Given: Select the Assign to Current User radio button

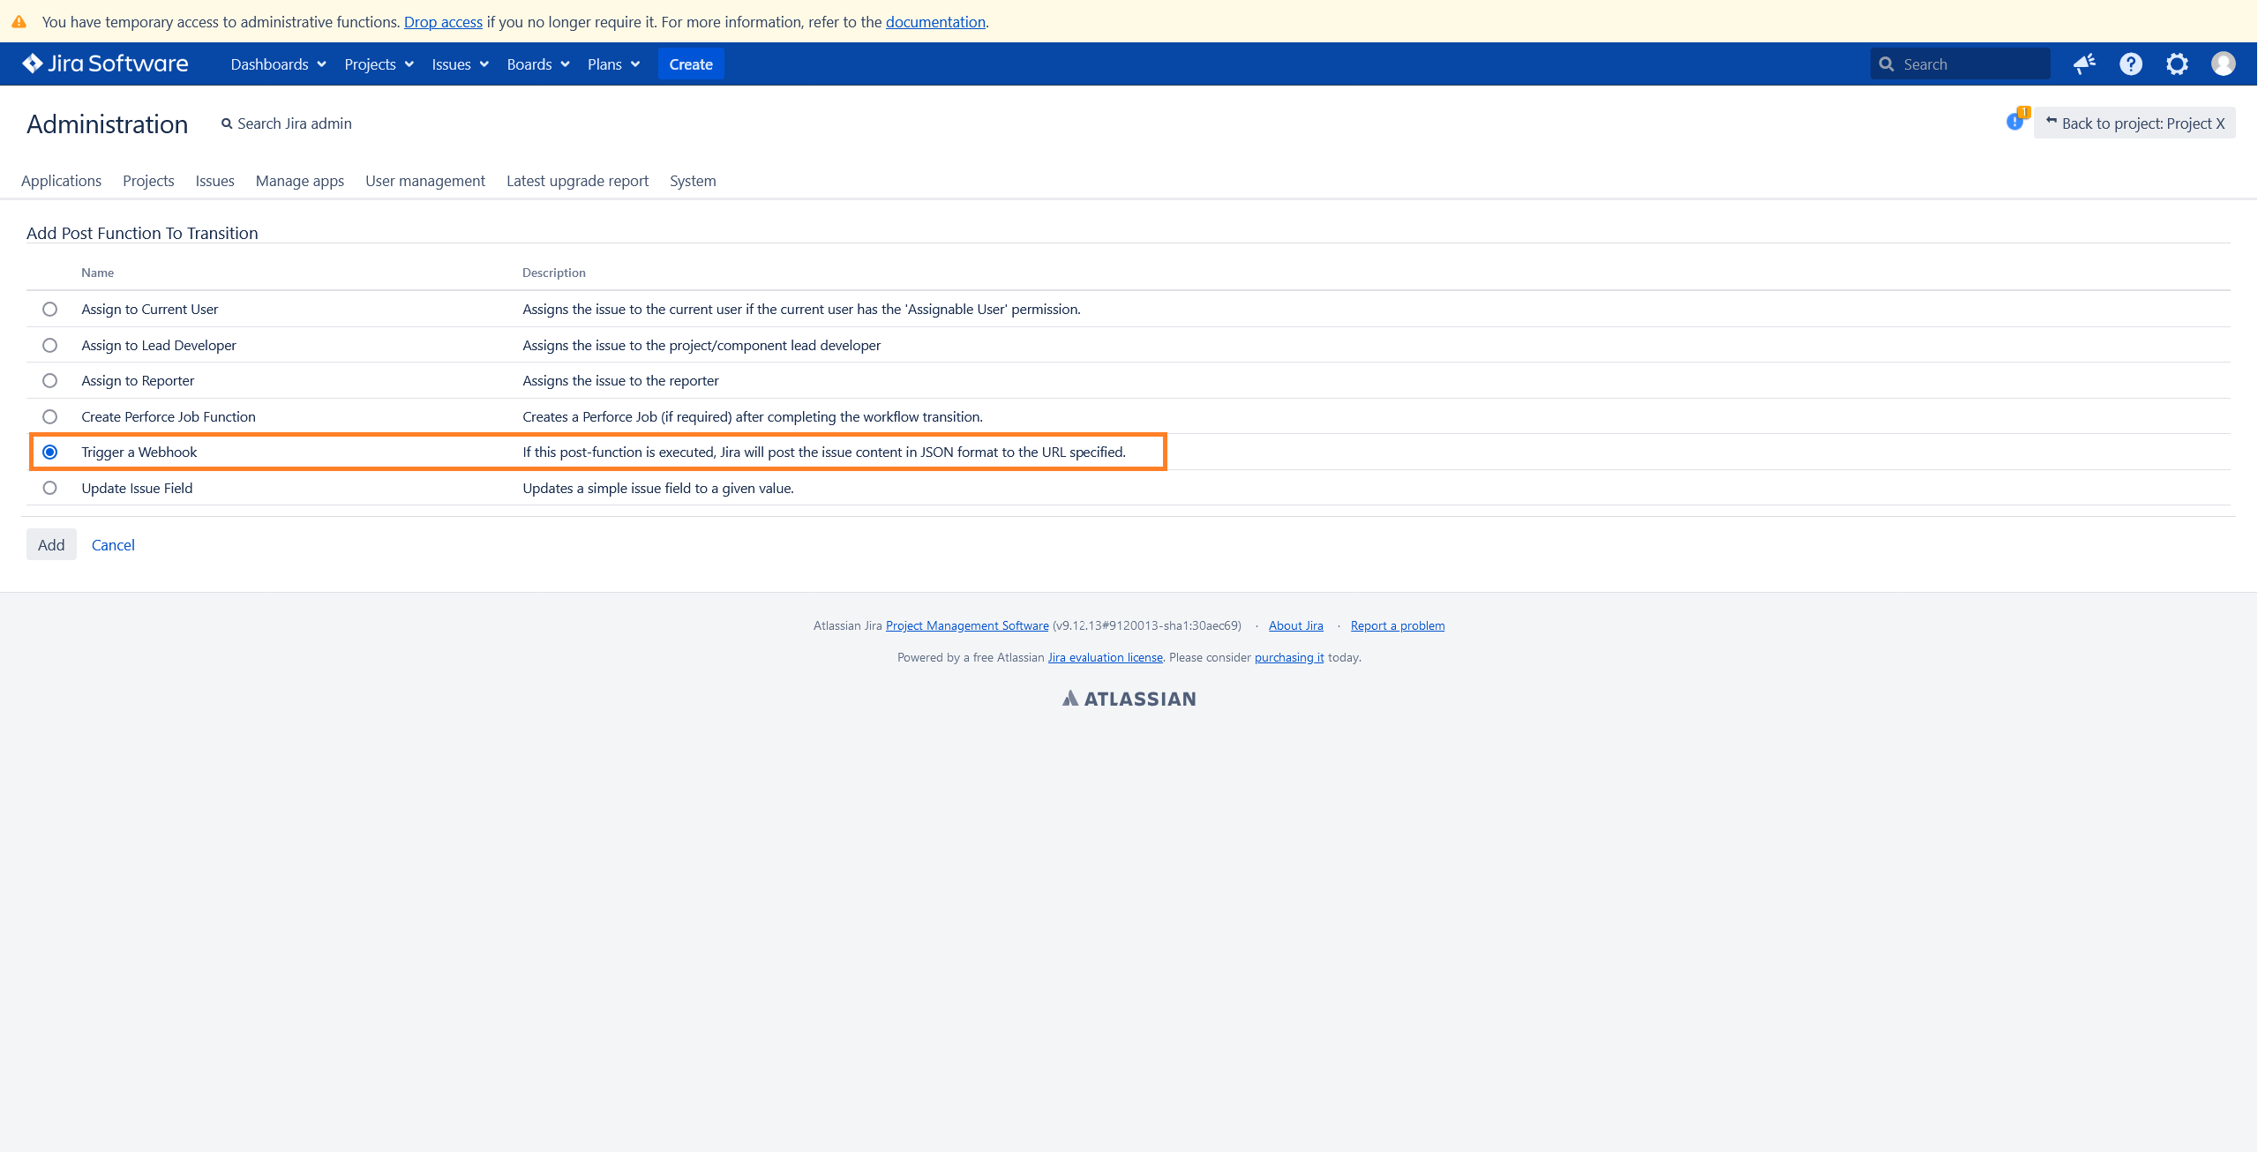Looking at the screenshot, I should click(x=49, y=309).
